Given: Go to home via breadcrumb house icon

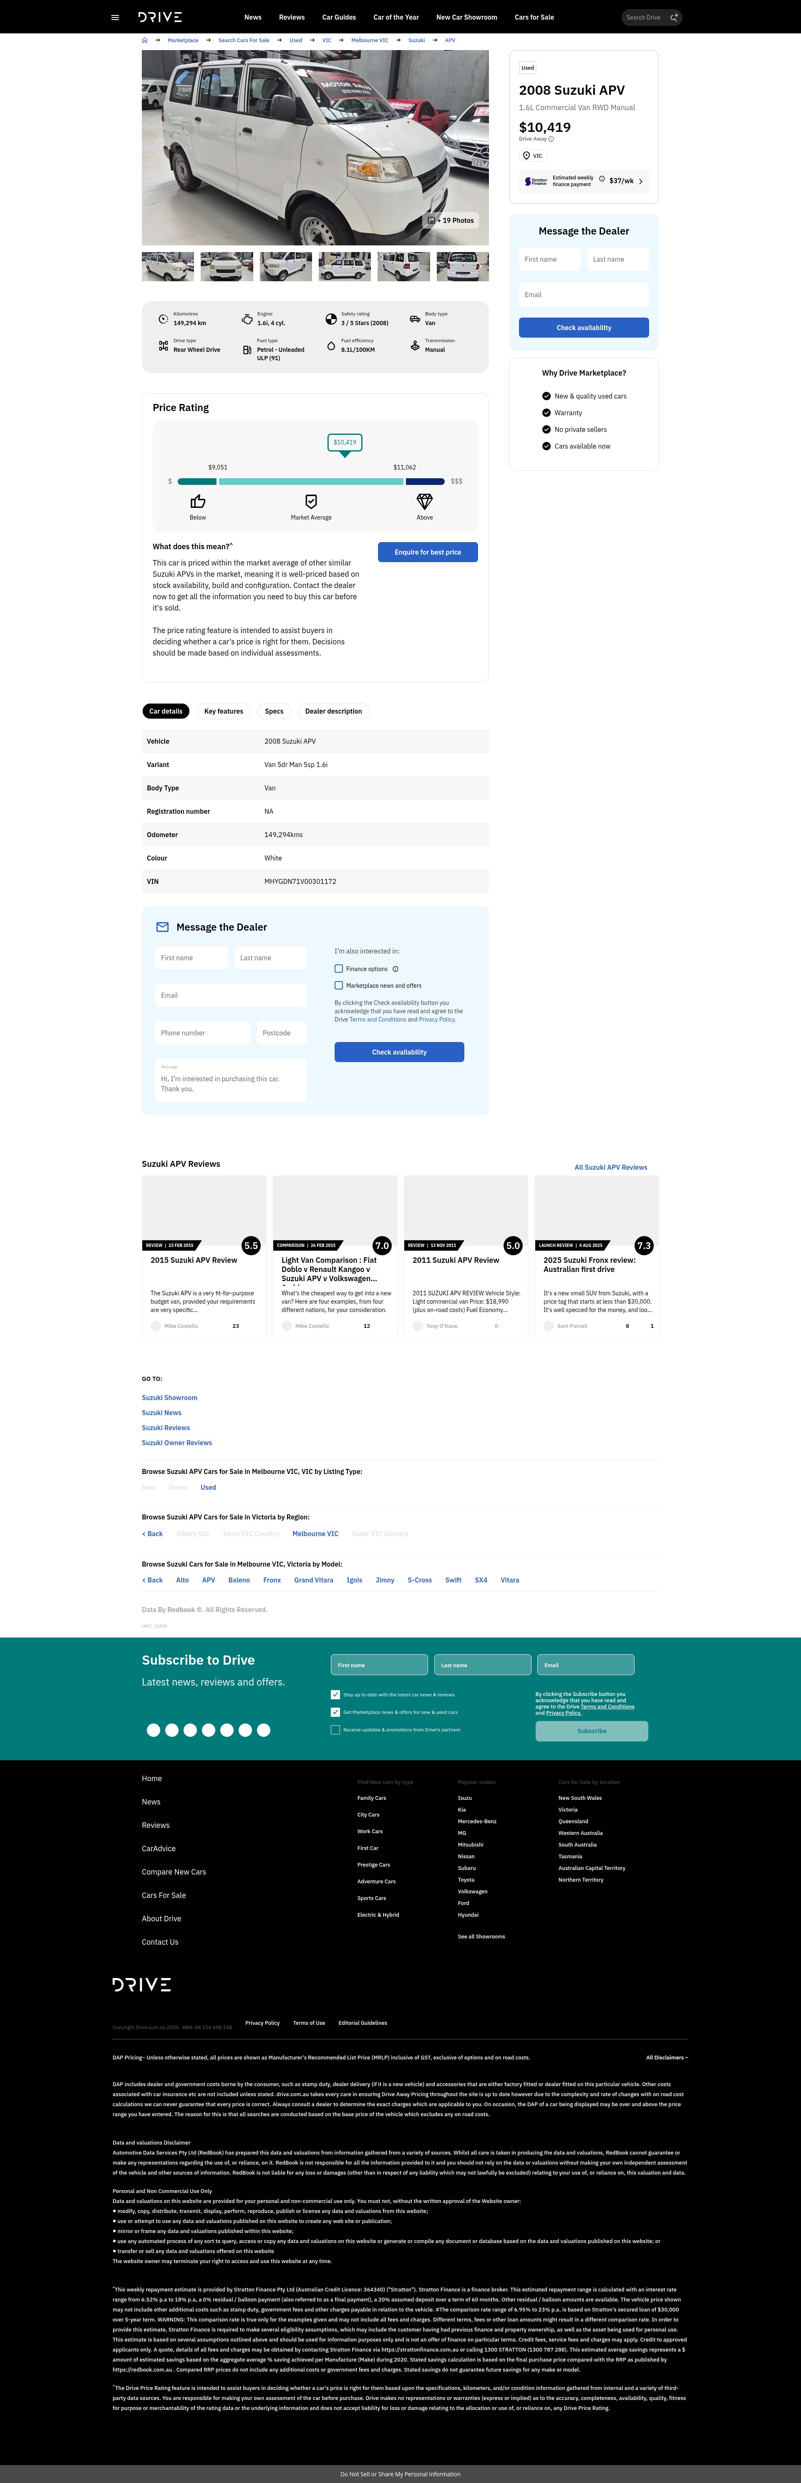Looking at the screenshot, I should click(x=146, y=40).
